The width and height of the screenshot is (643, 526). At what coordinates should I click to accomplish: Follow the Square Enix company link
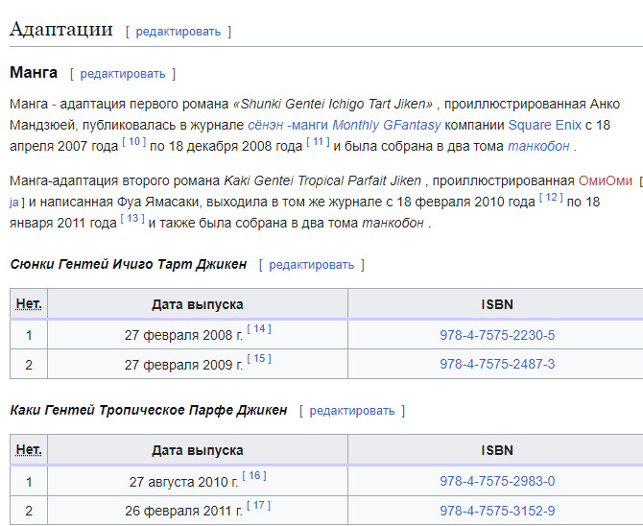(544, 125)
